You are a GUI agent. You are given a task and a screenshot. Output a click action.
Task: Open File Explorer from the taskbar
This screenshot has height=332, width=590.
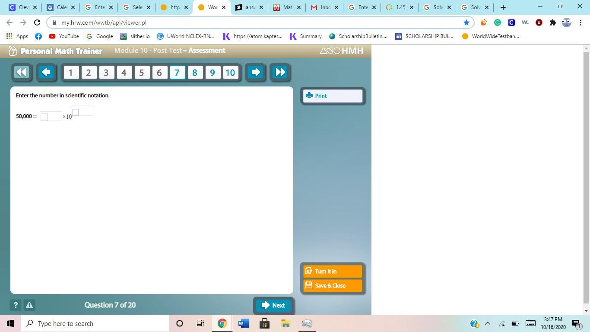pos(285,323)
